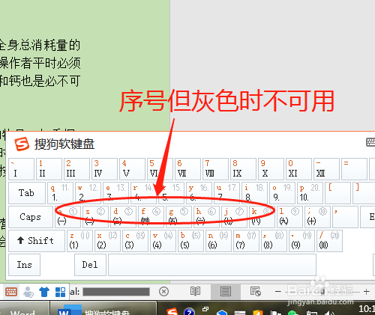Click the b key for (5)

(x=190, y=241)
